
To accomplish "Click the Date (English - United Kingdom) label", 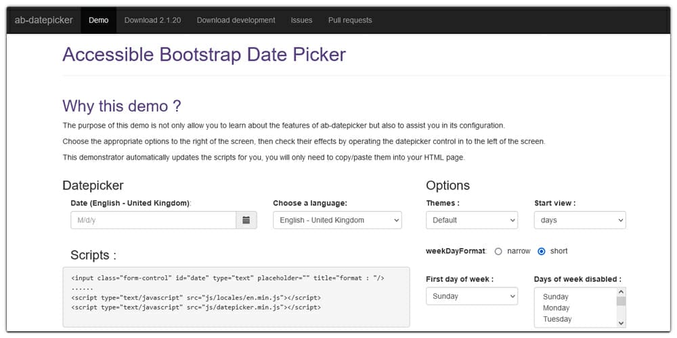I will tap(130, 203).
